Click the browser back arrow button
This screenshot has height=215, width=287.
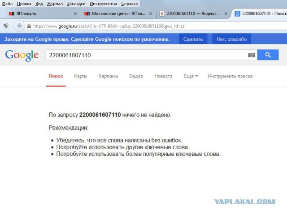click(x=19, y=26)
